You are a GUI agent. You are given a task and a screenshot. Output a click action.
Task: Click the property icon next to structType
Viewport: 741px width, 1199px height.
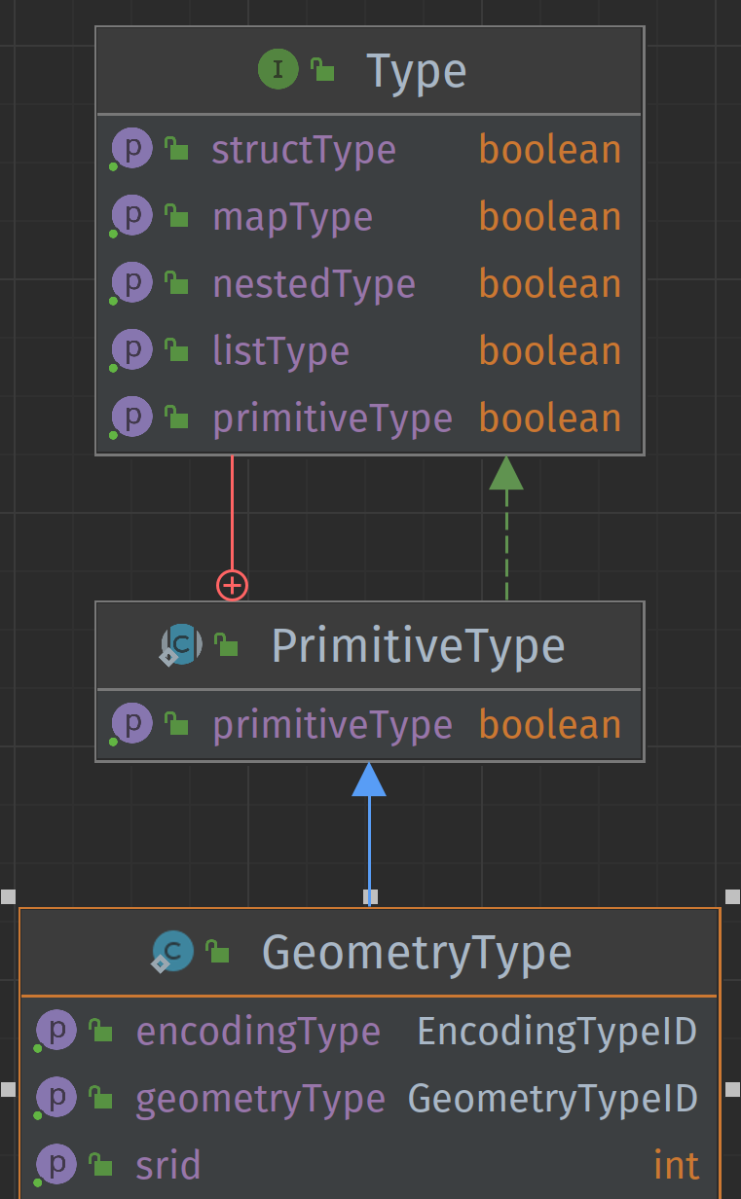click(x=131, y=150)
